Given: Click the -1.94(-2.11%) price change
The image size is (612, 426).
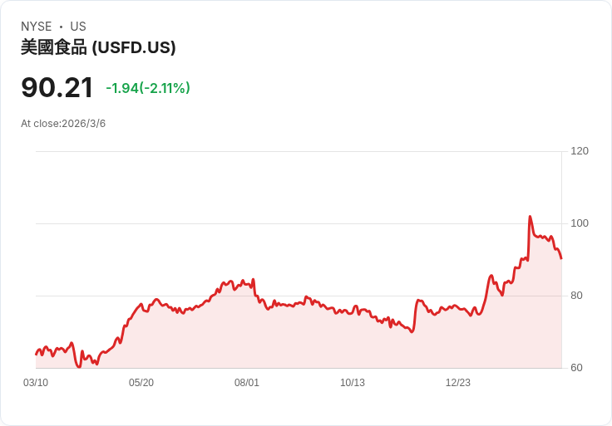Looking at the screenshot, I should (x=148, y=88).
